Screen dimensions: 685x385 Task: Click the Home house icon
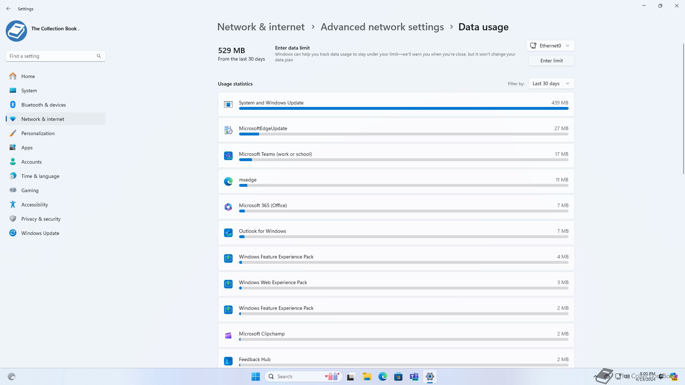[13, 76]
